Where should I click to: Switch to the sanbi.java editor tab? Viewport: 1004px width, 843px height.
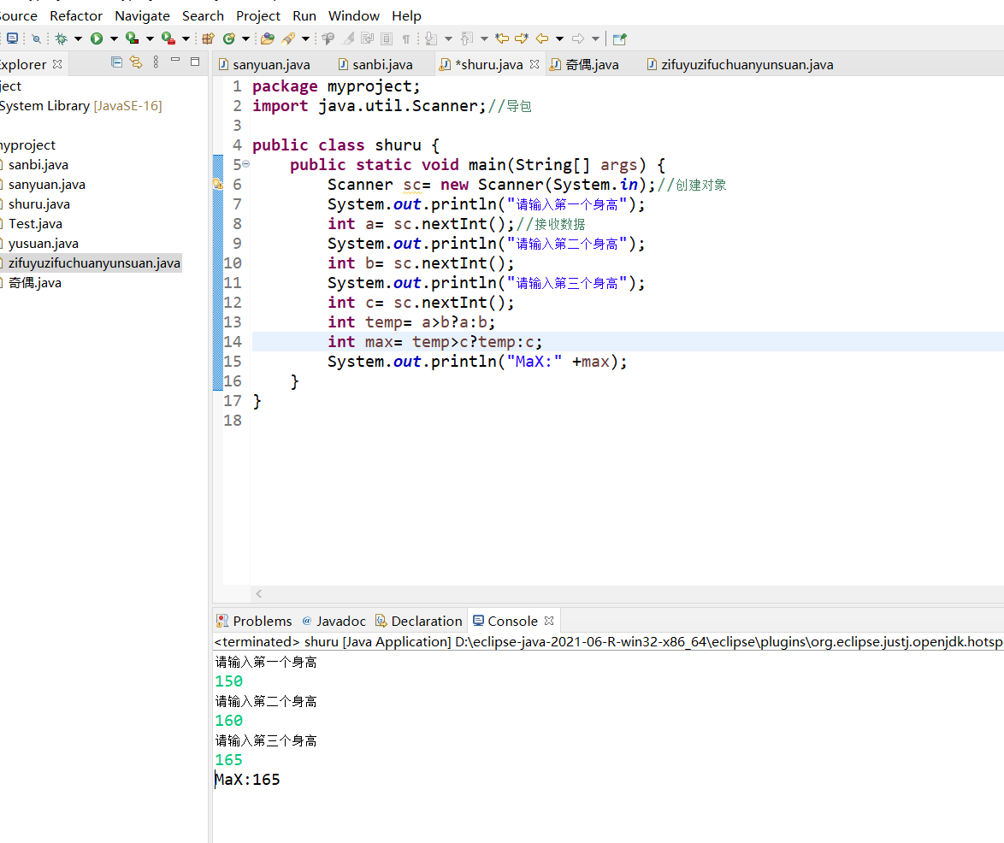(382, 65)
